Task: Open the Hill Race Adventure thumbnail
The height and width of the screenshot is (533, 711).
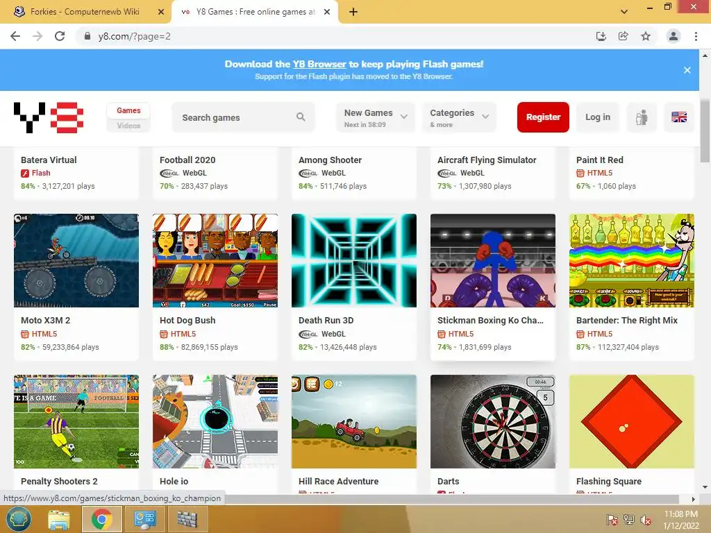Action: (353, 421)
